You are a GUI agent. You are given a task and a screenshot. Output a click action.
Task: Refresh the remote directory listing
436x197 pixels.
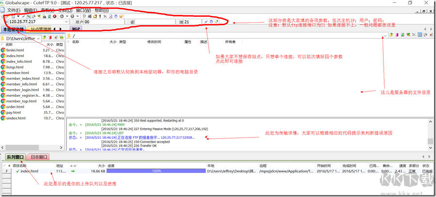403,35
